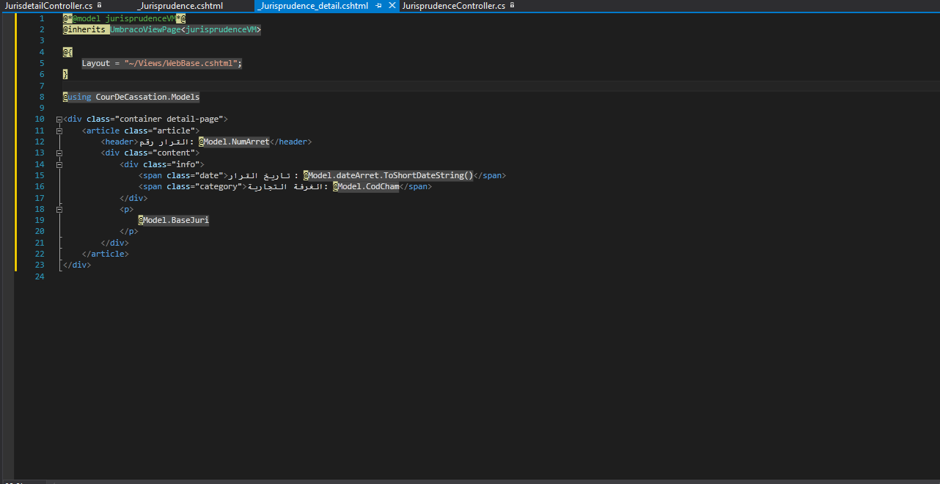Click the @Model.BaseJuri expression
The width and height of the screenshot is (940, 484).
[x=174, y=220]
